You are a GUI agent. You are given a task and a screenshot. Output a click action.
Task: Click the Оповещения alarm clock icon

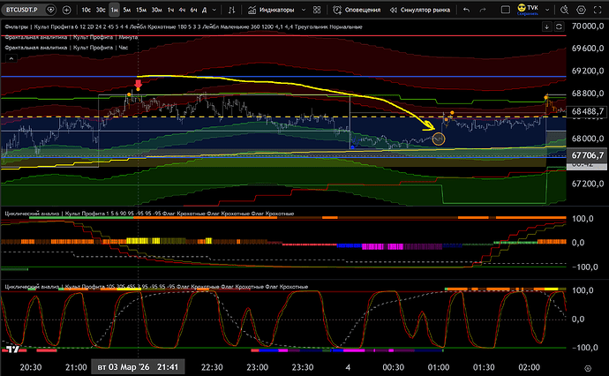coord(337,11)
